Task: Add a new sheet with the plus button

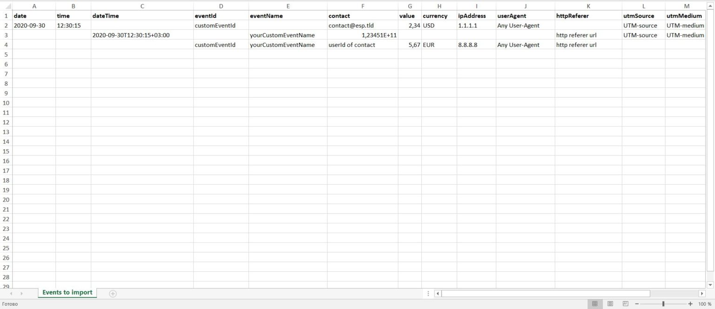Action: [x=113, y=293]
